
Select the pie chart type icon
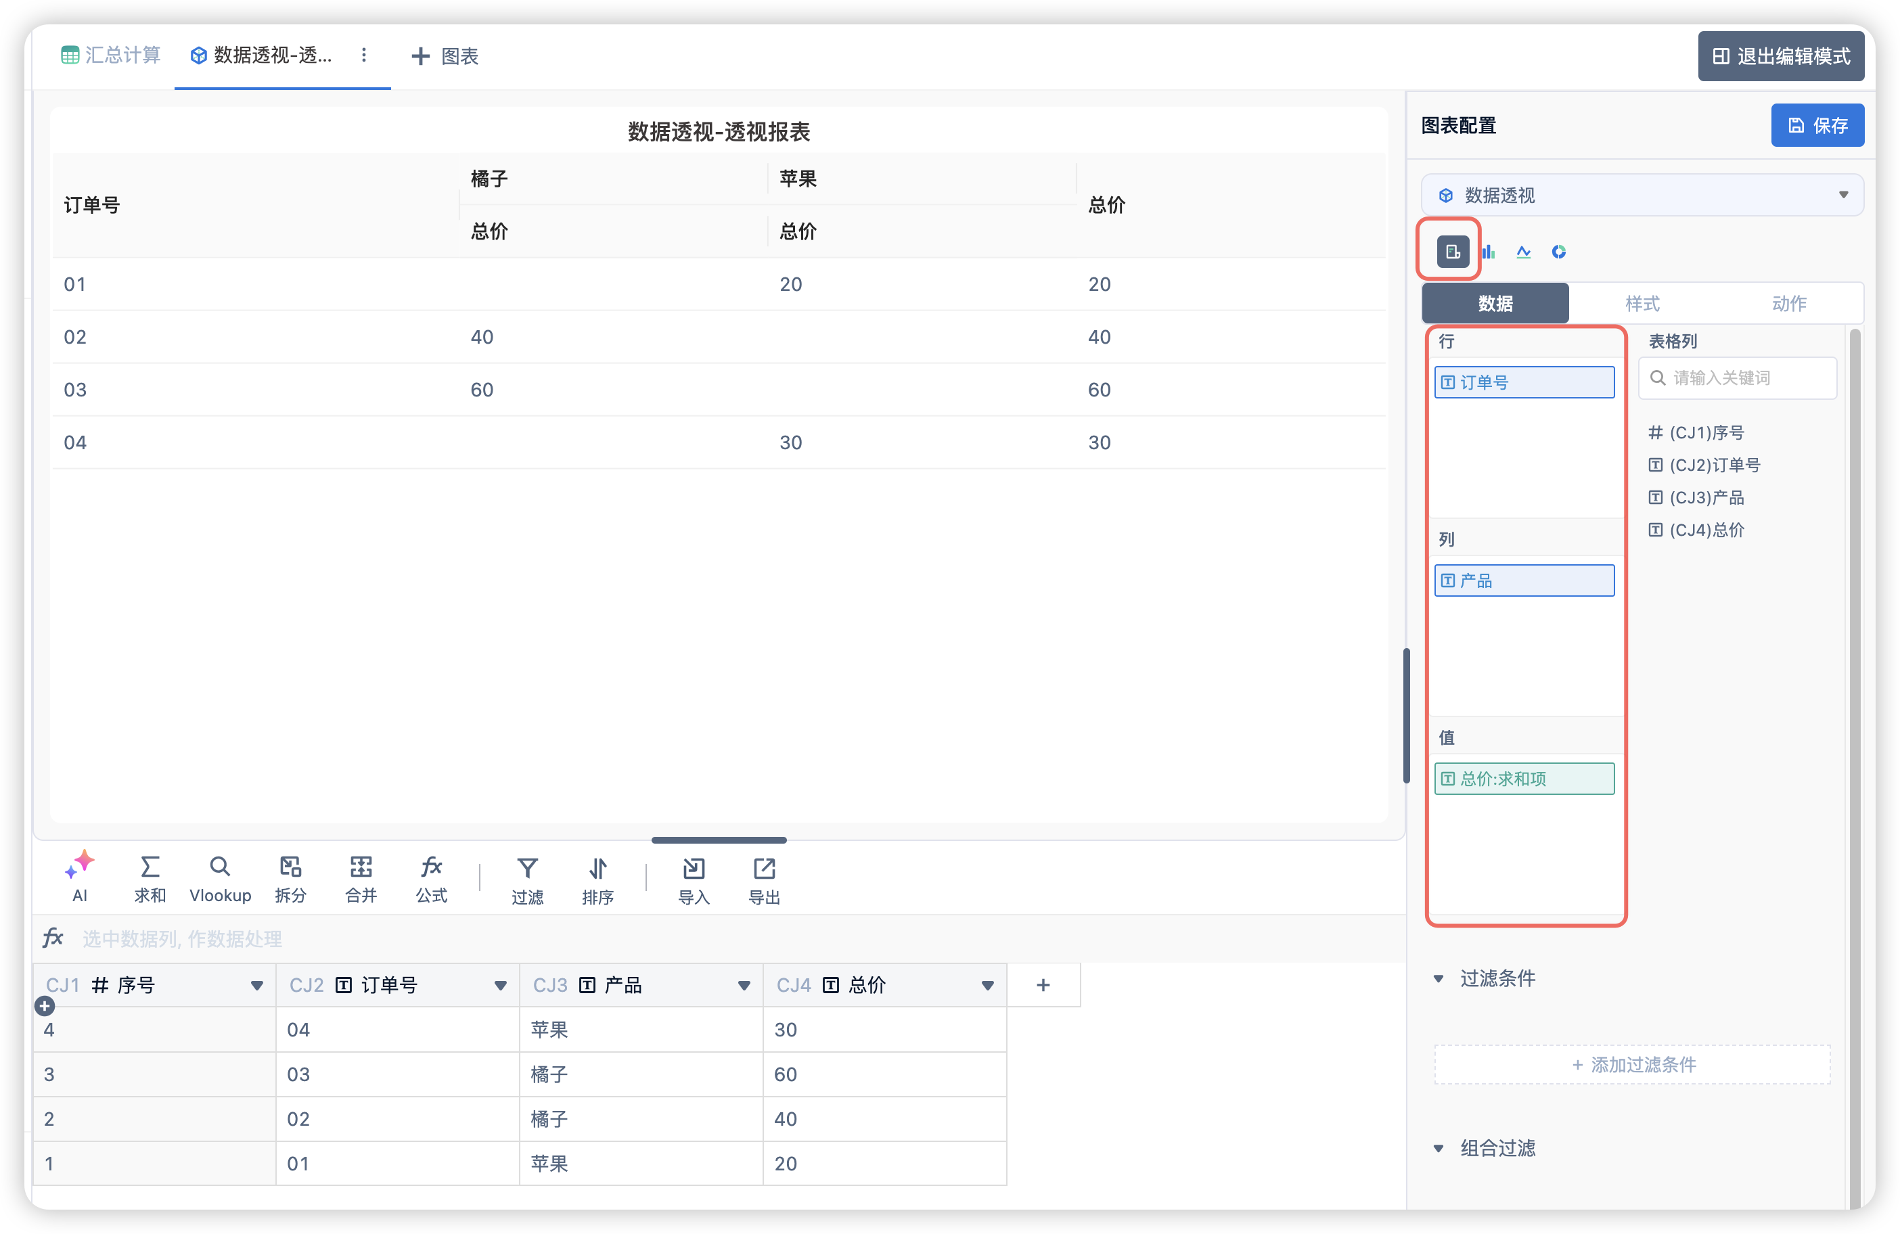click(x=1558, y=252)
